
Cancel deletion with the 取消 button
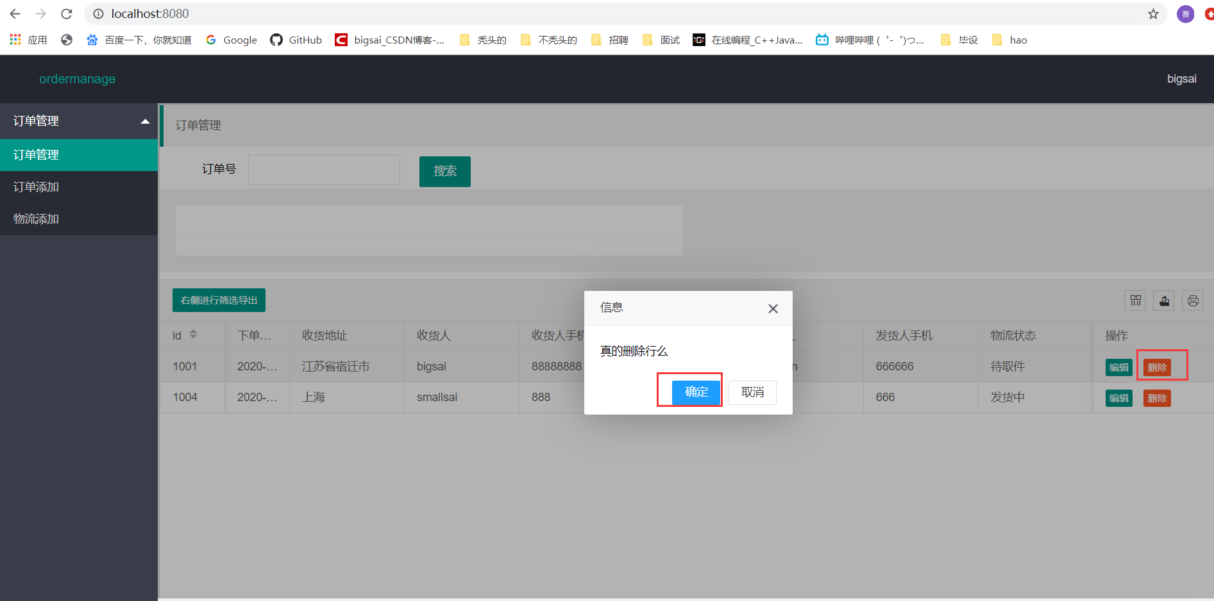click(752, 392)
